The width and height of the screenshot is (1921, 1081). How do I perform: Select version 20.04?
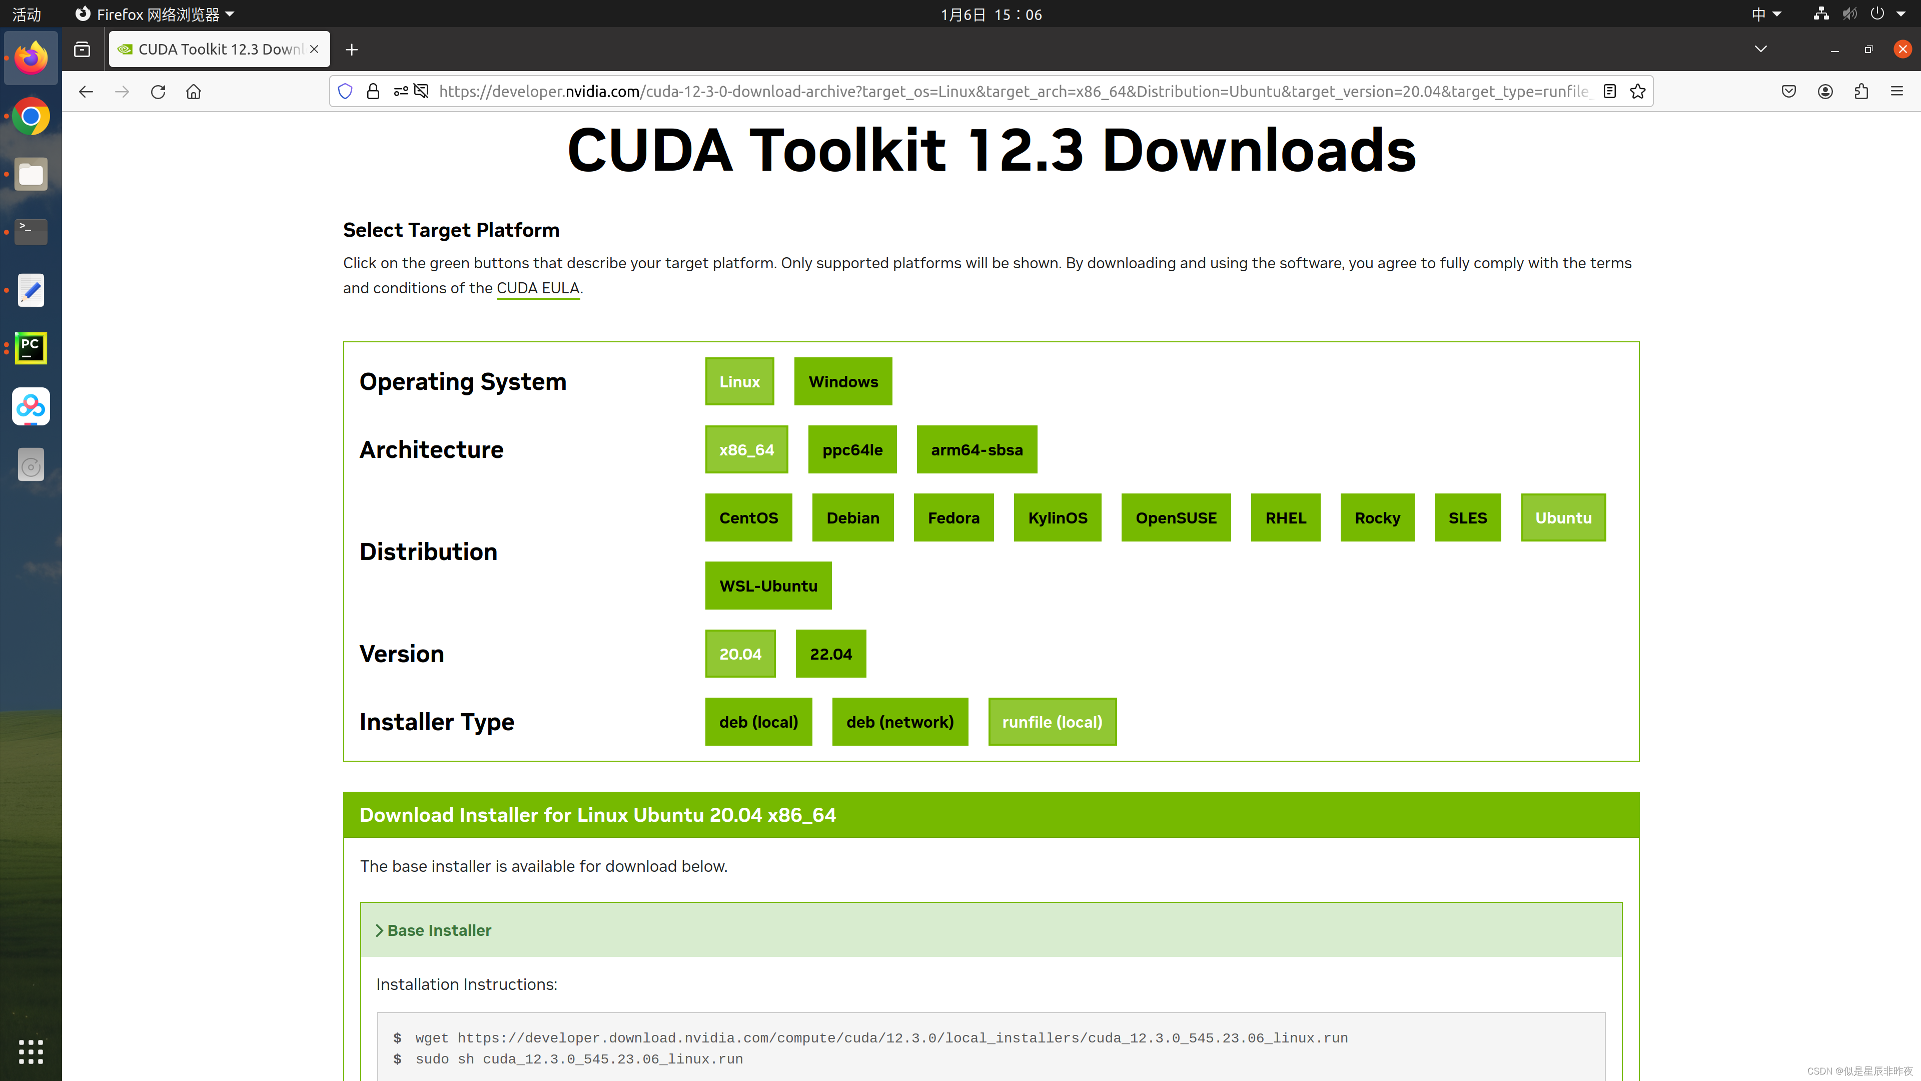[740, 654]
